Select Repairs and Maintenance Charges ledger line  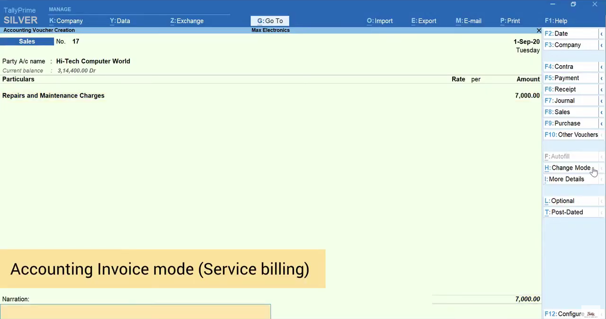(53, 95)
